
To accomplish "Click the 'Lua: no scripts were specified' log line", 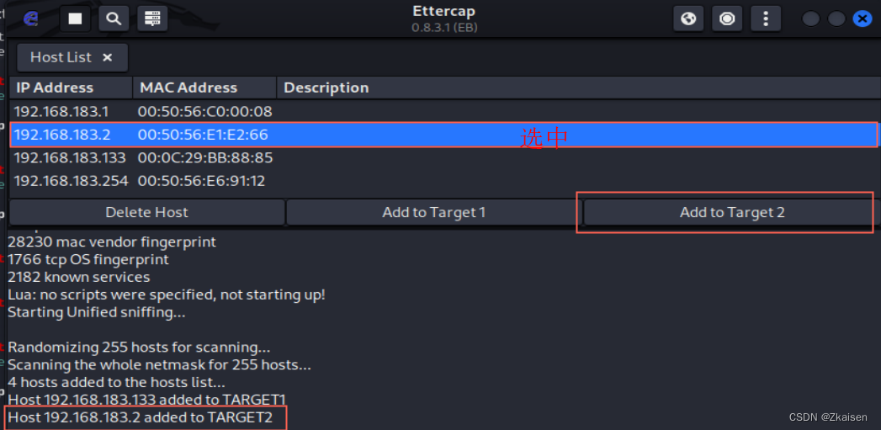I will coord(167,295).
